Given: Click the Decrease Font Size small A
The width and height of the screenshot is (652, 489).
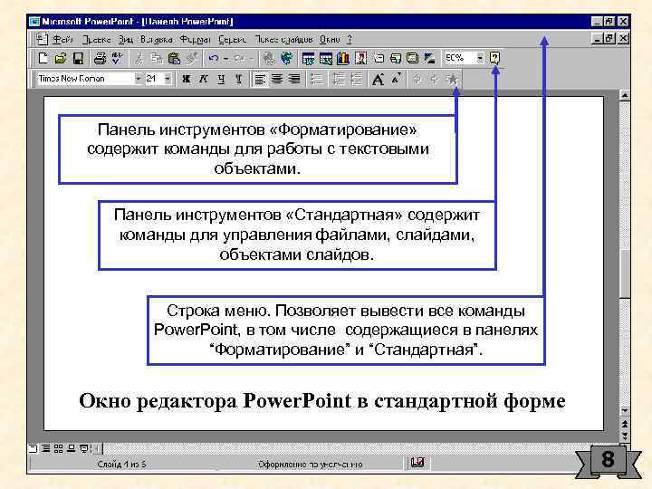Looking at the screenshot, I should click(x=396, y=78).
